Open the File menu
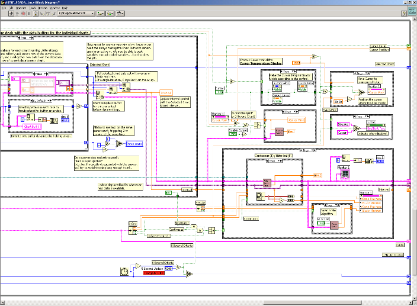 4,7
